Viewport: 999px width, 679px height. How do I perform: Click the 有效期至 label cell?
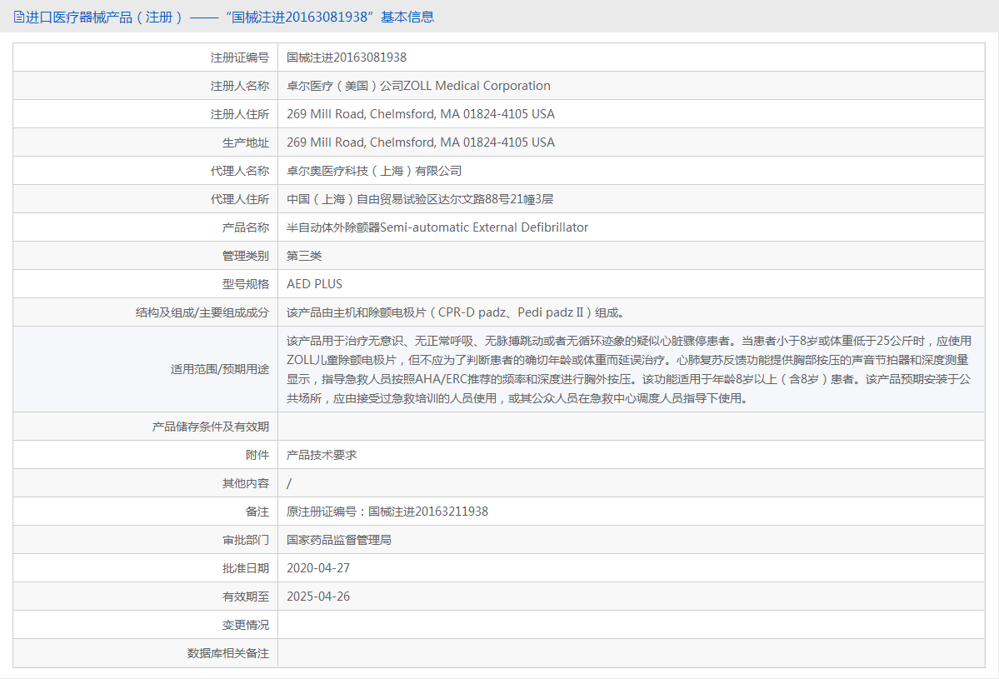[145, 597]
